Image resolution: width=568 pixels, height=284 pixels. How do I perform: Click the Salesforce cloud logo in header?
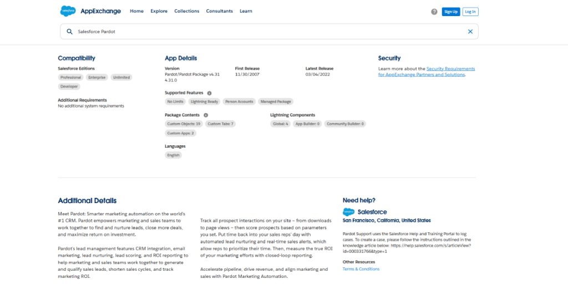click(68, 11)
